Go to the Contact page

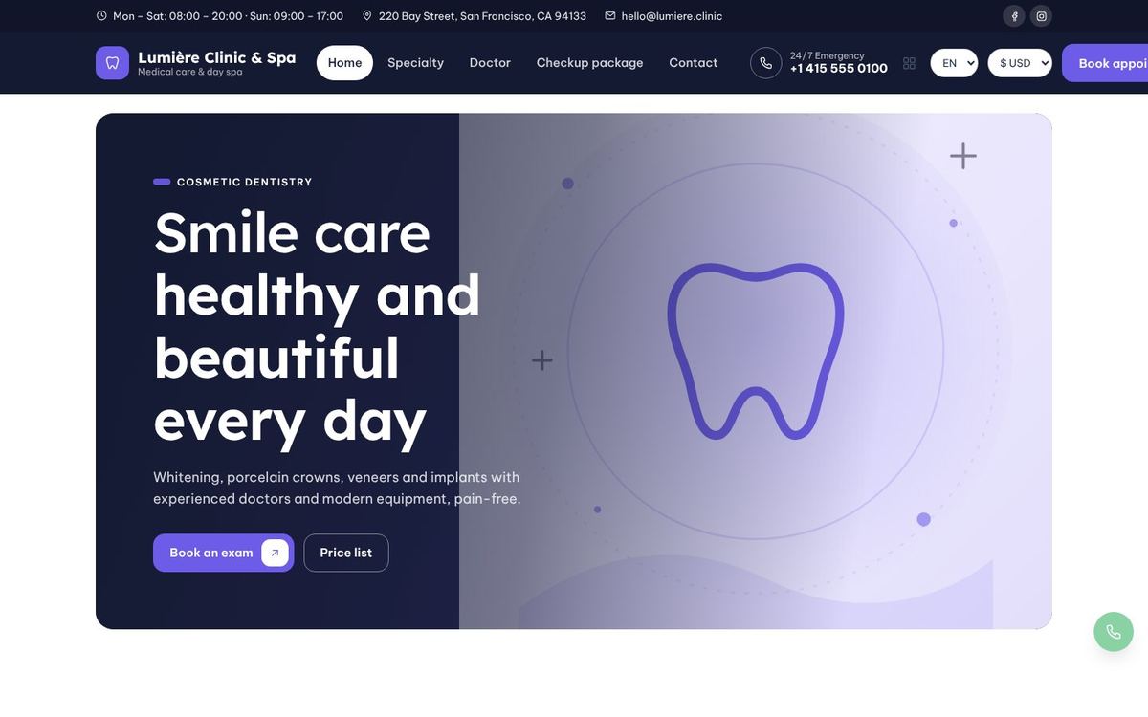694,63
